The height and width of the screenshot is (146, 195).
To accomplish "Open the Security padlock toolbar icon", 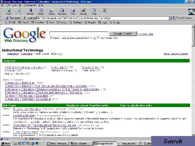I will (x=83, y=12).
